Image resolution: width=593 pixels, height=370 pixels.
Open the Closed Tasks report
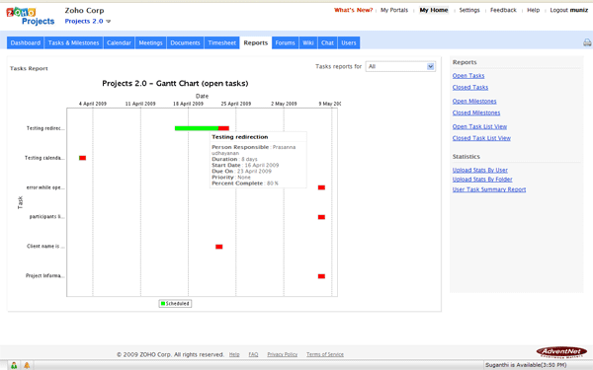click(x=470, y=87)
